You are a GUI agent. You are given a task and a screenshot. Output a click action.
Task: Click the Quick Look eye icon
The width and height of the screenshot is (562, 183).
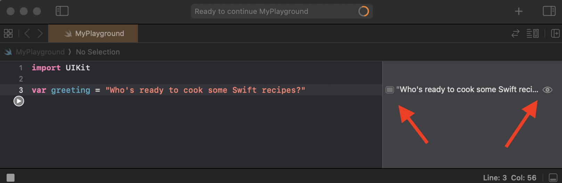pos(547,90)
